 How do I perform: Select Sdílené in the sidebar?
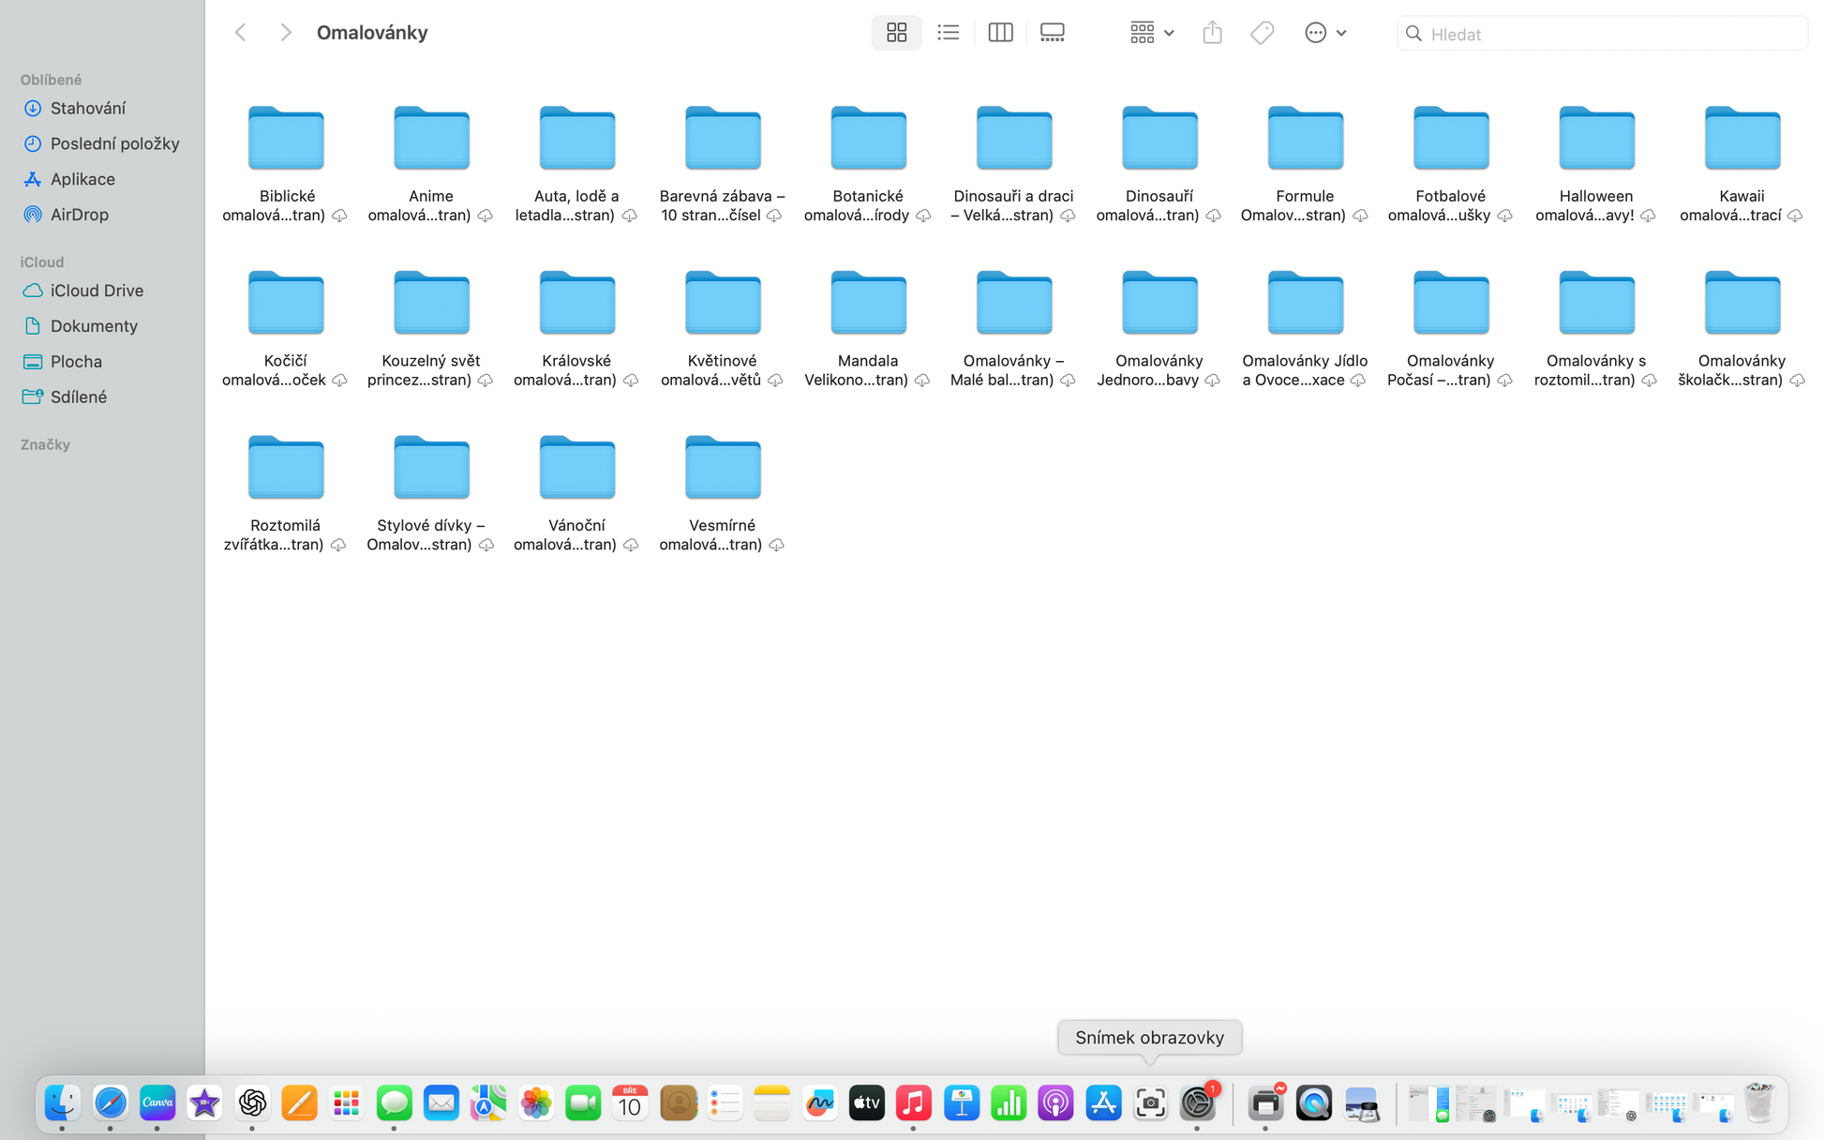click(x=78, y=397)
